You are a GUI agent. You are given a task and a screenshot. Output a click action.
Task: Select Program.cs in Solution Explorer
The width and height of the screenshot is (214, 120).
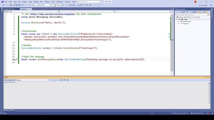coord(186,24)
